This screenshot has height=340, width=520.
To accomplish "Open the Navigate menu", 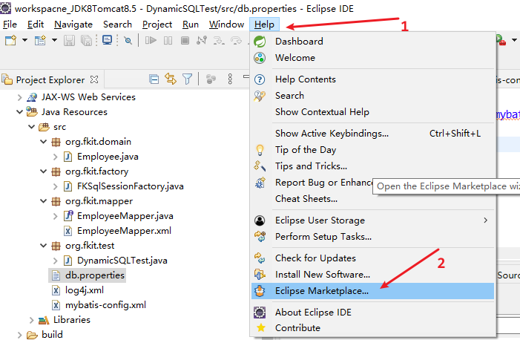I will click(x=73, y=24).
